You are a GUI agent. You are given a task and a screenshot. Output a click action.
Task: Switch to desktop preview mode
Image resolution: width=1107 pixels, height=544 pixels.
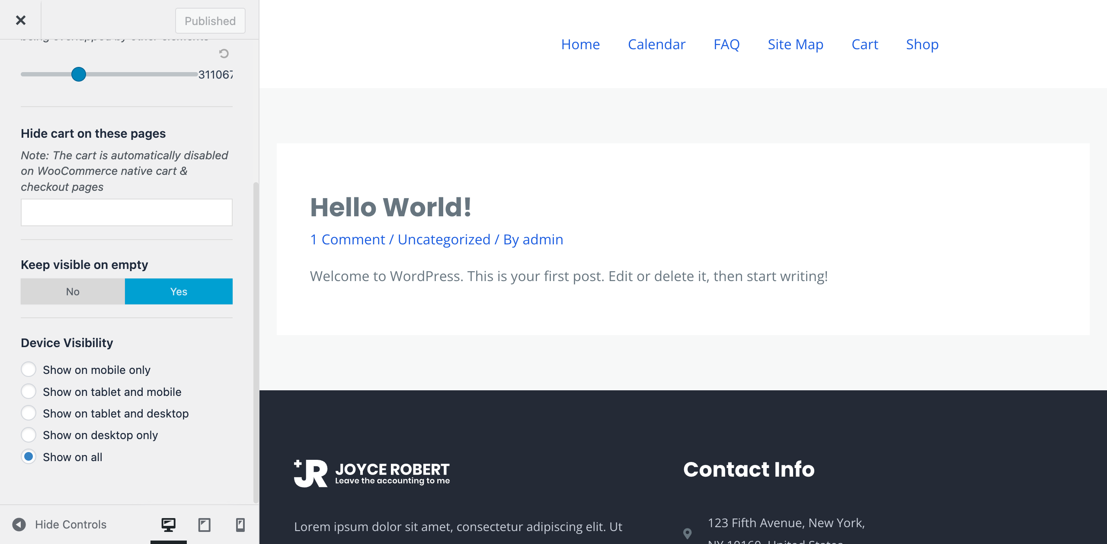(169, 525)
